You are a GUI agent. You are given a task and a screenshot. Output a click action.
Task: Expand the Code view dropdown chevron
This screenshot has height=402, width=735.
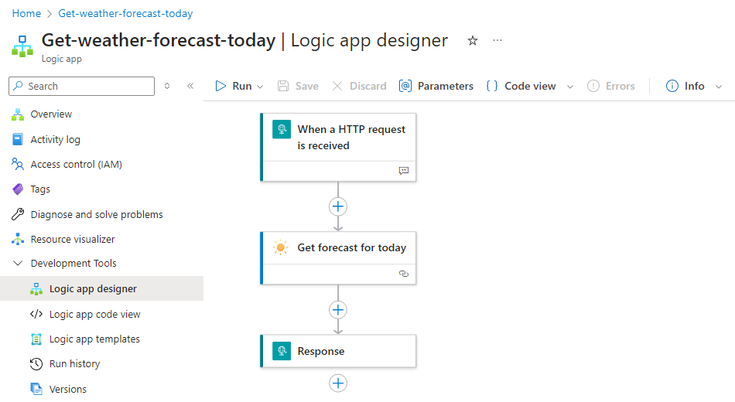coord(570,87)
